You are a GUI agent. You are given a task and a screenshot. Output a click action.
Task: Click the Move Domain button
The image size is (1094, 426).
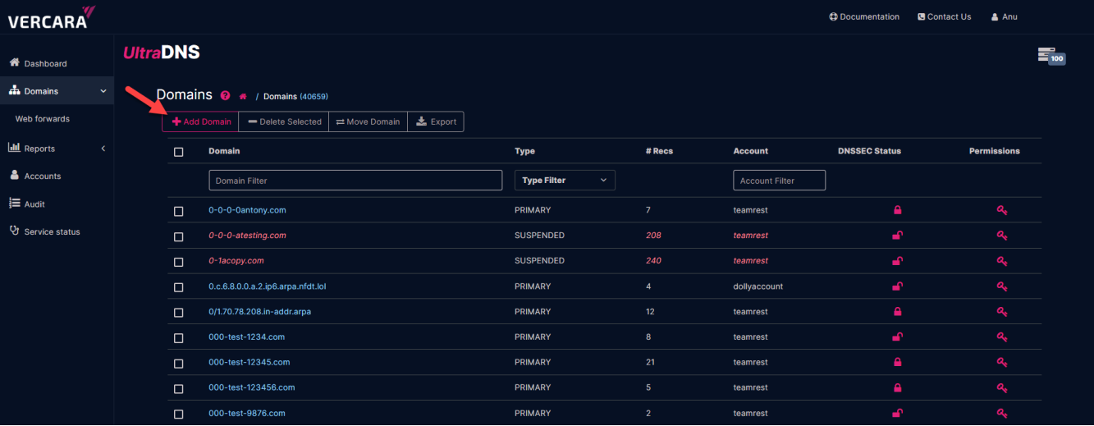[x=368, y=121]
